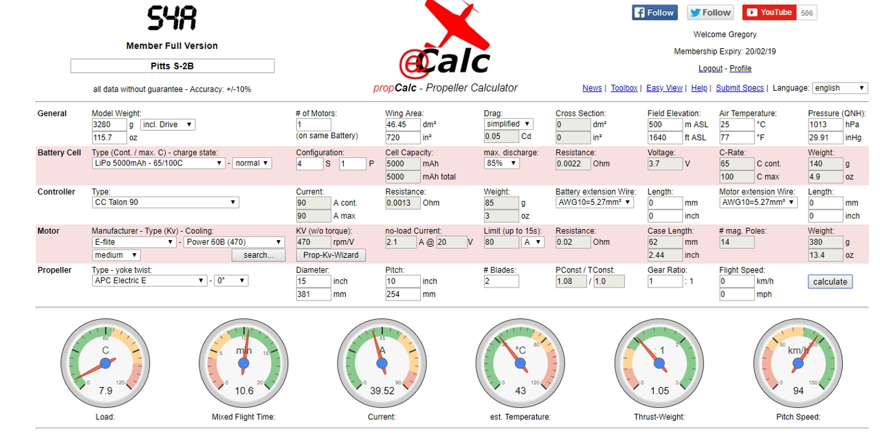This screenshot has width=880, height=436.
Task: Open the Controller type dropdown
Action: 165,203
